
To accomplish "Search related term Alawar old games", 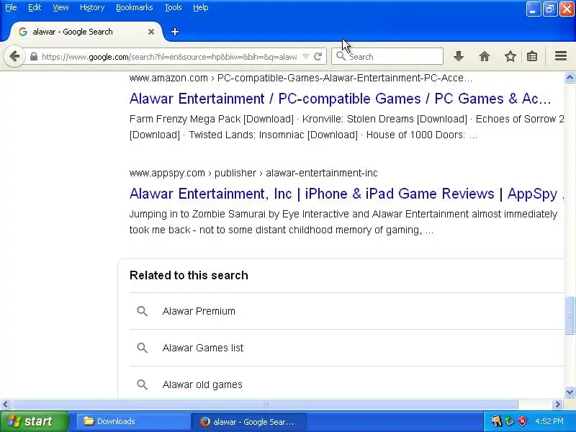I will coord(202,384).
